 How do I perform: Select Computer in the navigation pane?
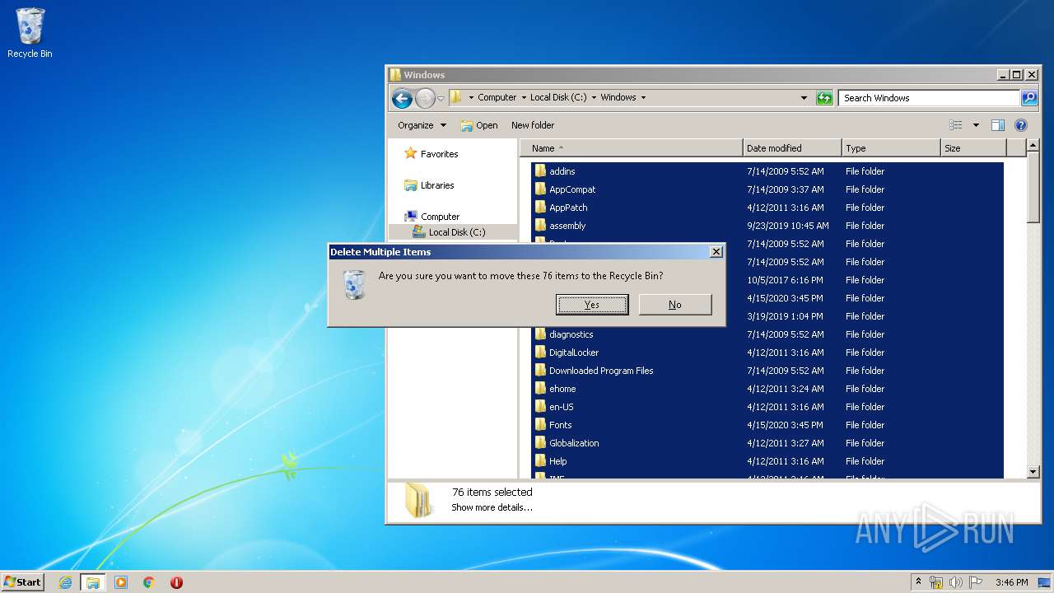click(x=440, y=217)
